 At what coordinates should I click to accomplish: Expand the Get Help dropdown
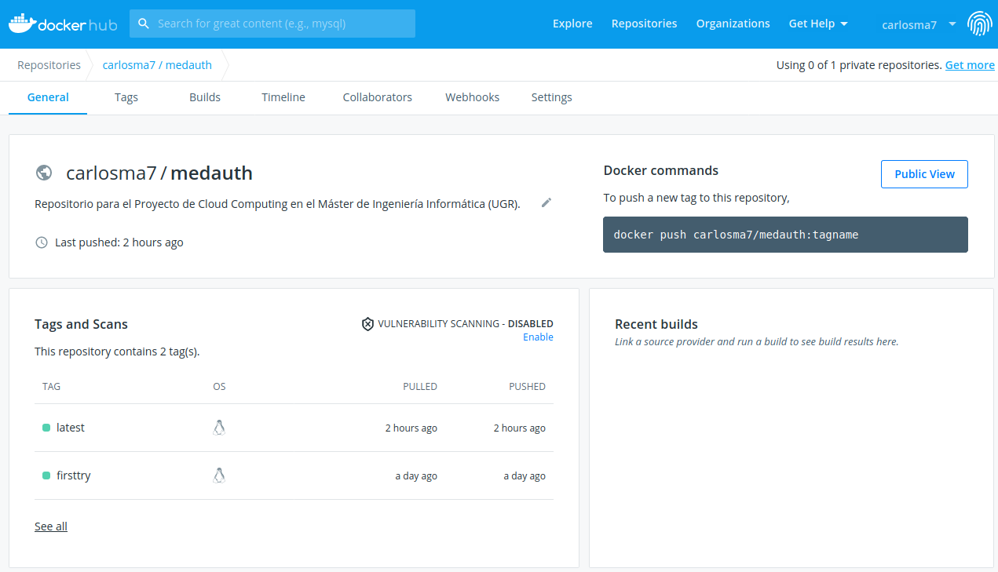(818, 24)
